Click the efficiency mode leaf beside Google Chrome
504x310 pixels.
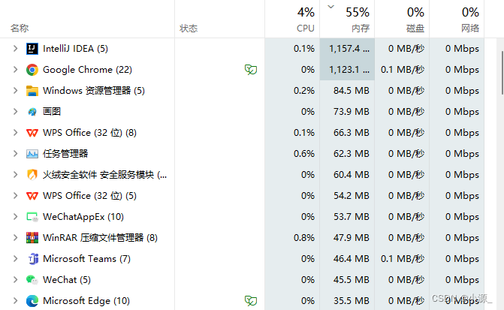point(251,69)
